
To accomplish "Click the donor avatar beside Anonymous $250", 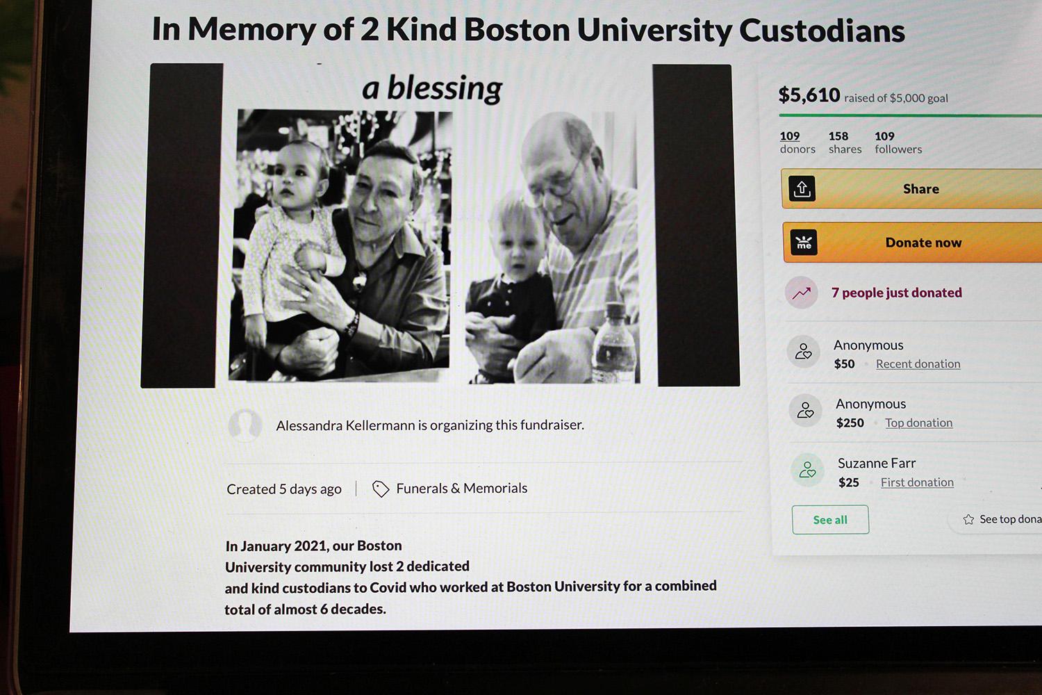I will [806, 411].
